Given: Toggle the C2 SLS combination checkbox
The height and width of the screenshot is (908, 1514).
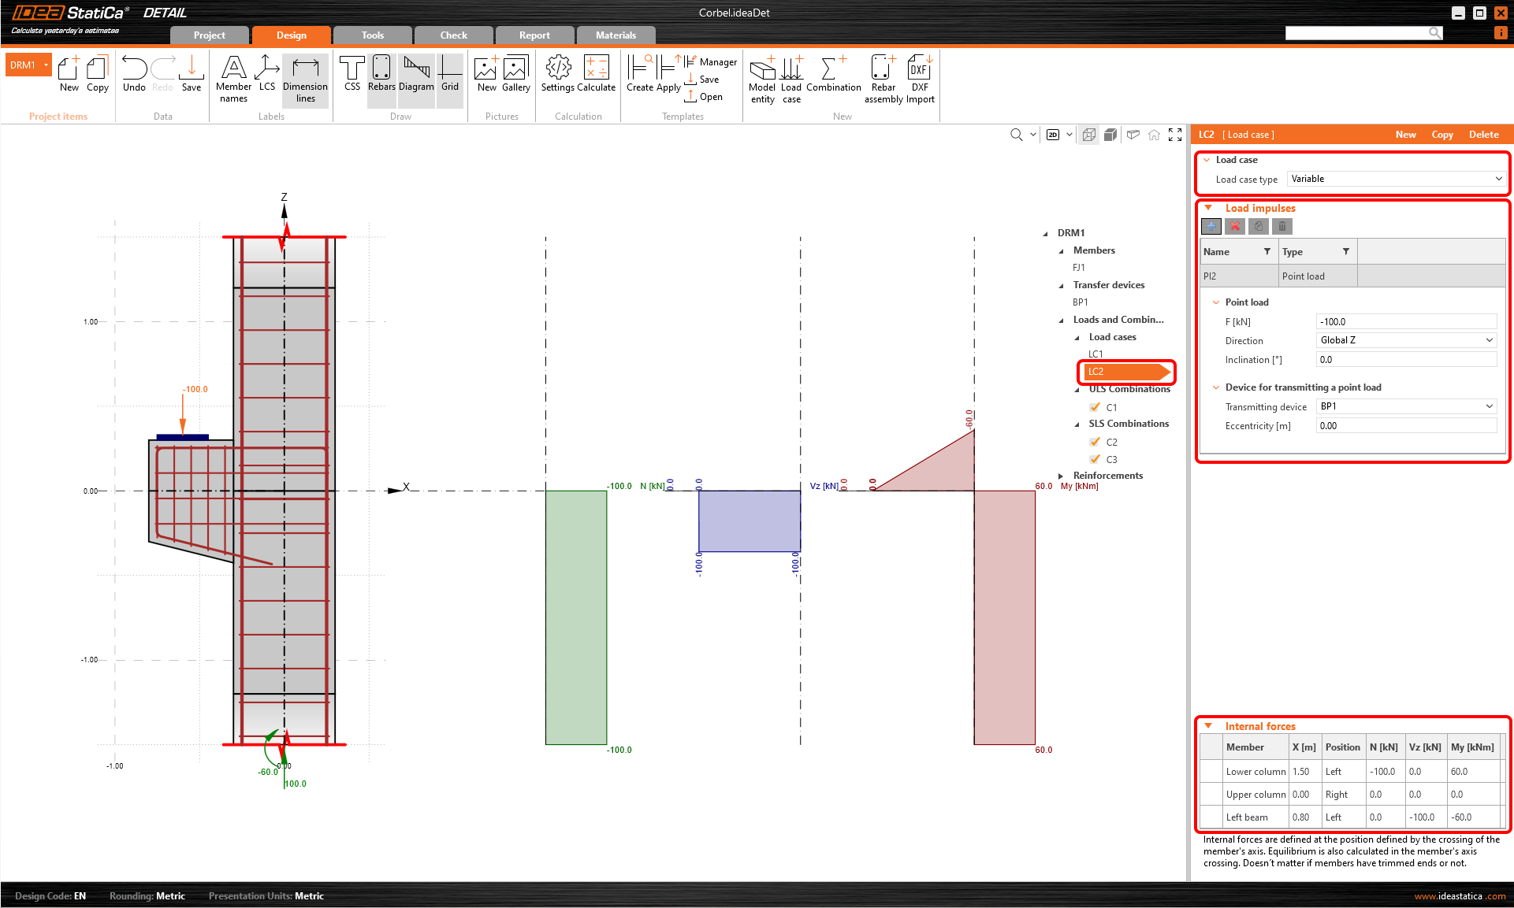Looking at the screenshot, I should tap(1095, 442).
